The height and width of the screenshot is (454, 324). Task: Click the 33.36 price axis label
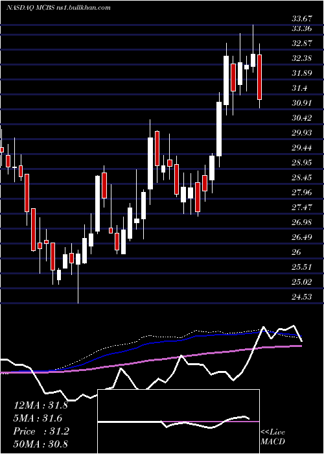pyautogui.click(x=302, y=29)
